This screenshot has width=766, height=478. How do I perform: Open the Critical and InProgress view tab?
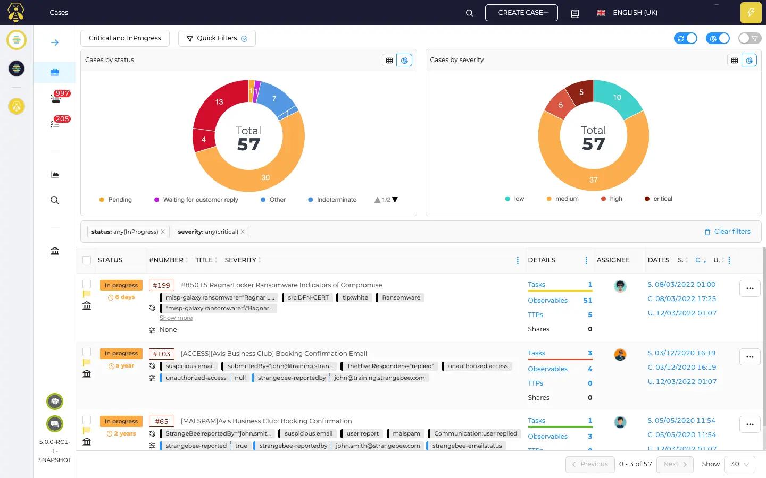[125, 38]
